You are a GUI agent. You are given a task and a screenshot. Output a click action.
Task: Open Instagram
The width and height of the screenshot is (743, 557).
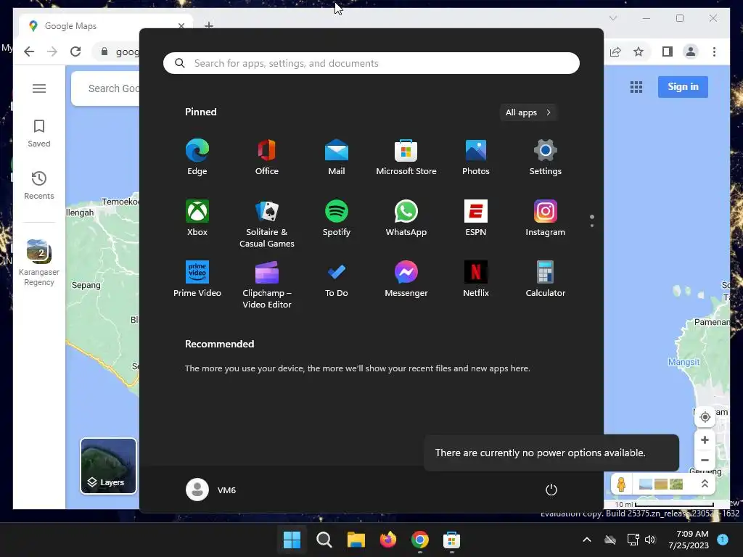546,218
